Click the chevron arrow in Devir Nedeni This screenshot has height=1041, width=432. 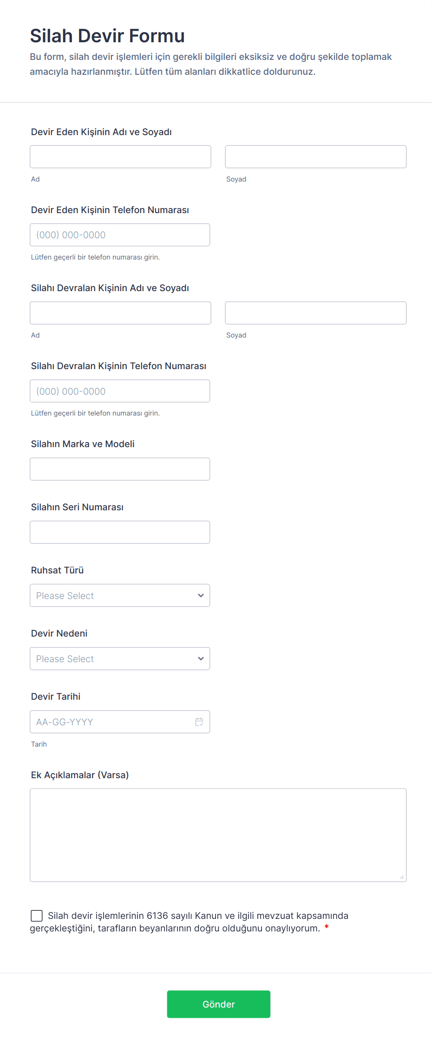tap(201, 658)
